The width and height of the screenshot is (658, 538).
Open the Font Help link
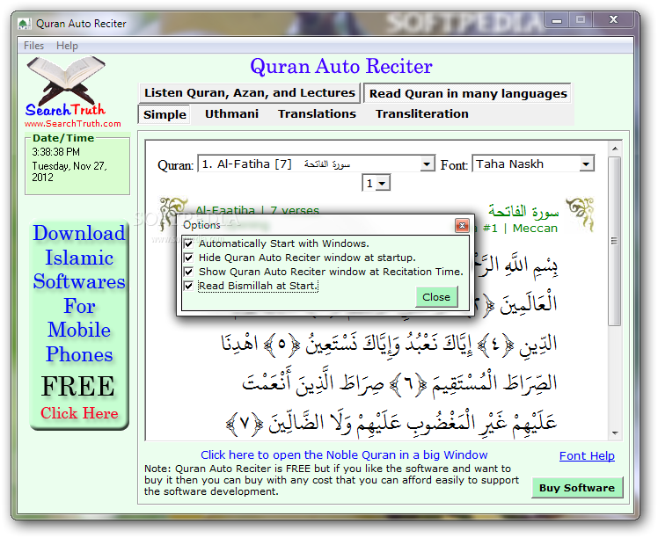click(587, 456)
